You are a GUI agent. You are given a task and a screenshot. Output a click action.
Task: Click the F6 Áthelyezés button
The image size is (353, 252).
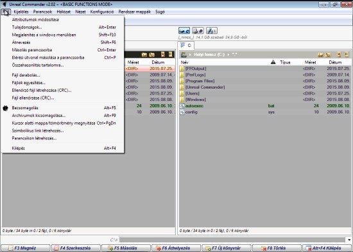(x=176, y=248)
